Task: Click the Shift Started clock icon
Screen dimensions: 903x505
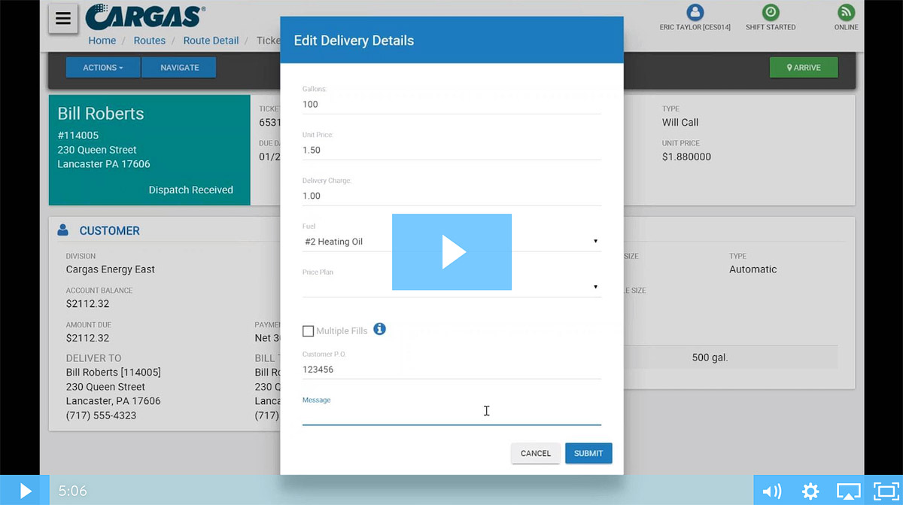Action: [x=771, y=12]
